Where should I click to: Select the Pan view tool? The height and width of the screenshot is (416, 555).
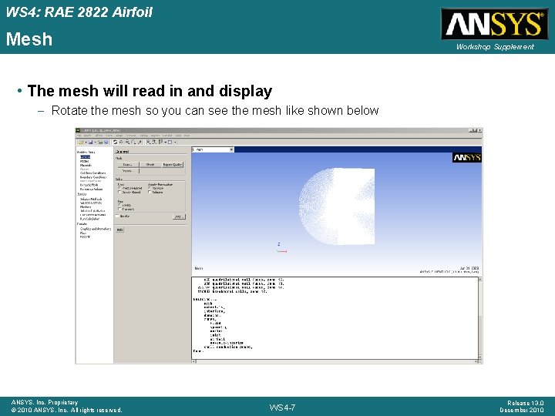point(122,143)
